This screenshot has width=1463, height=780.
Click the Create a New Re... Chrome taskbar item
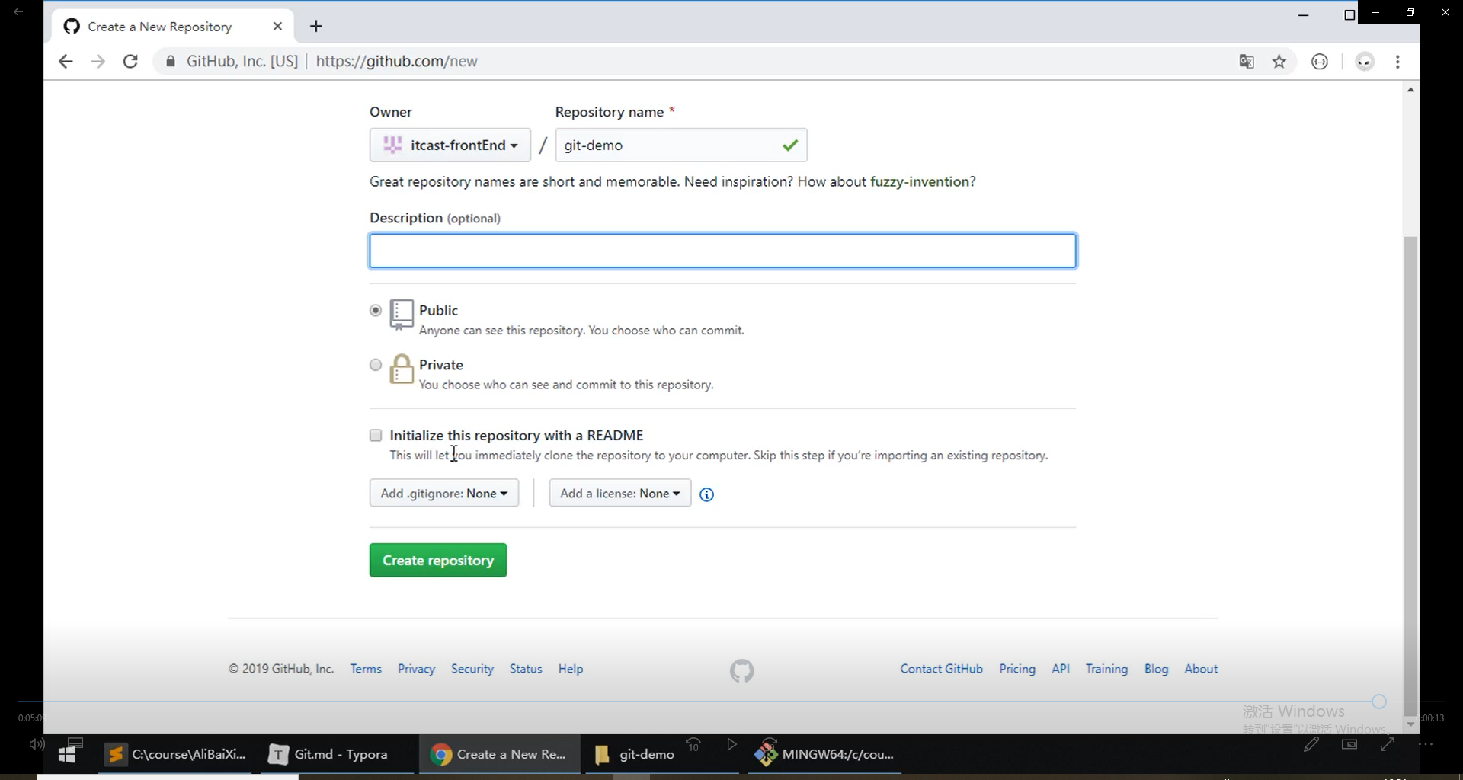(x=499, y=754)
